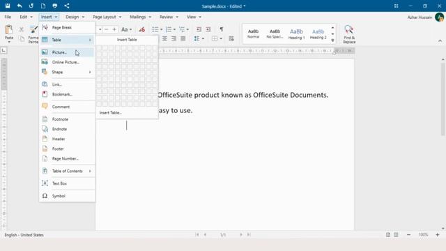Click the Cut scissors icon

coord(22,29)
